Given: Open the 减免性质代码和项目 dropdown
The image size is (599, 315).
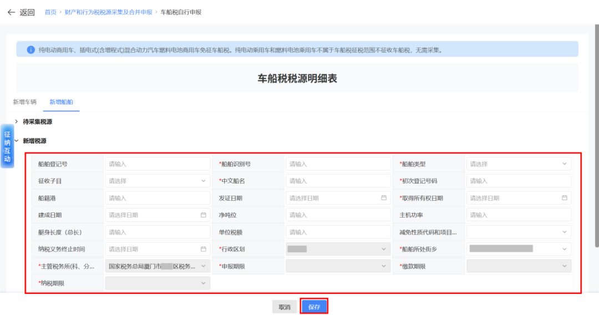Looking at the screenshot, I should point(519,232).
